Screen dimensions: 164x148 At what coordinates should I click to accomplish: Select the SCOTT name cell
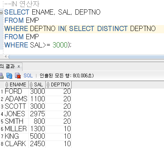[x=17, y=107]
